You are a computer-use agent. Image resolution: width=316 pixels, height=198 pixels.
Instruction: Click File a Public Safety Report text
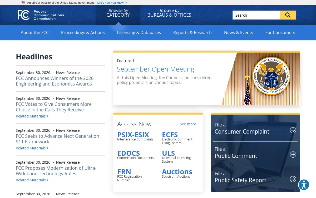pyautogui.click(x=240, y=177)
